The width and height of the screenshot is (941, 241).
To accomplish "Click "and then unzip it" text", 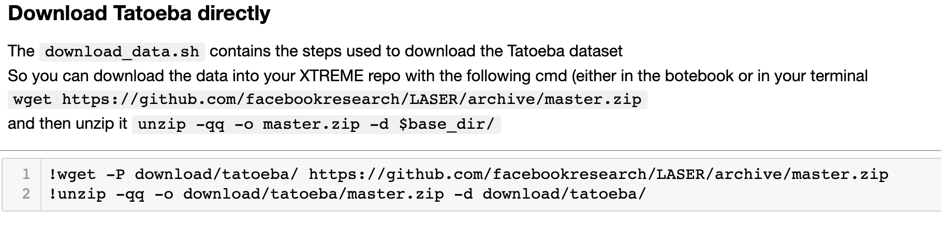I will coord(67,124).
